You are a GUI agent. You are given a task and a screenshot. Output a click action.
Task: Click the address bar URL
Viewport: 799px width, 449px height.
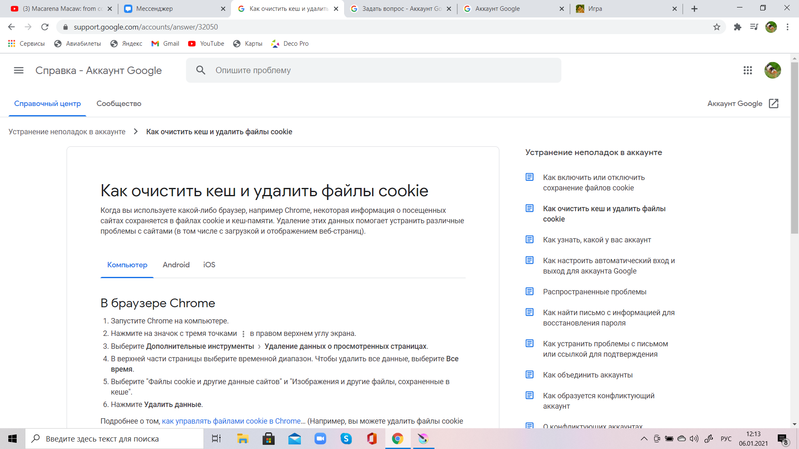pyautogui.click(x=146, y=27)
